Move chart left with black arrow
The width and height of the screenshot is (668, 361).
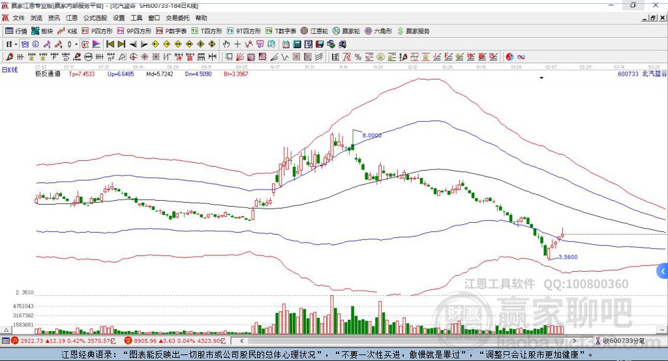coord(133,44)
